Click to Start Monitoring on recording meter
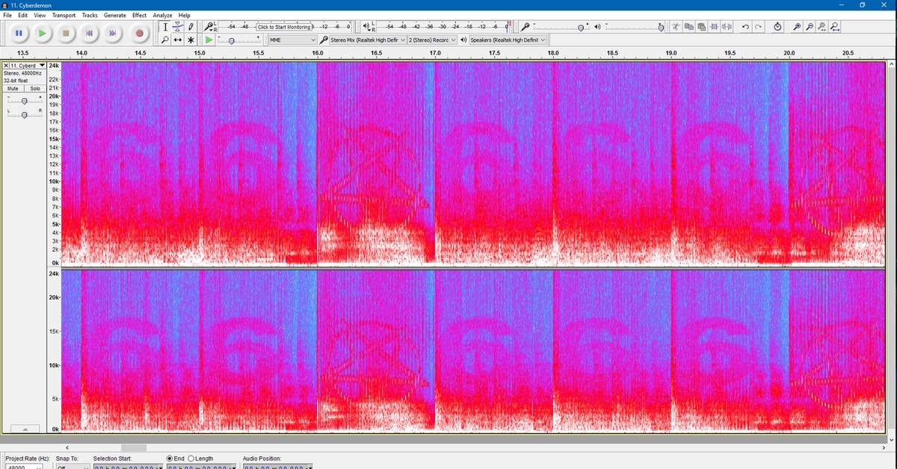Viewport: 897px width, 469px height. click(283, 27)
